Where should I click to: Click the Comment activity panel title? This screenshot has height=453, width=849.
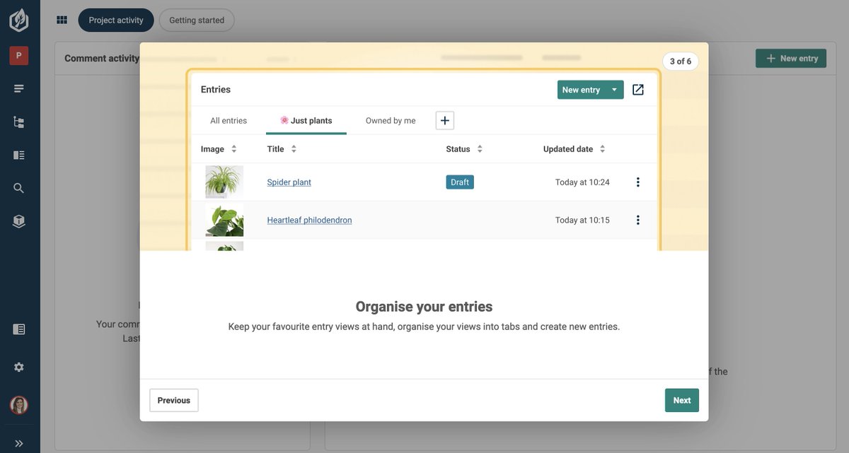point(102,59)
